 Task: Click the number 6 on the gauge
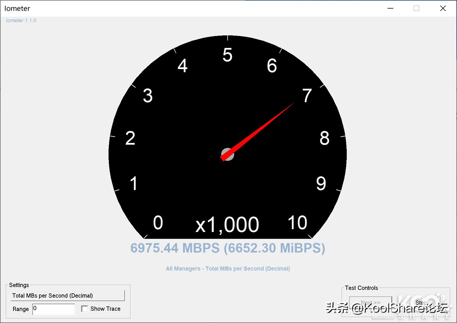(x=272, y=66)
